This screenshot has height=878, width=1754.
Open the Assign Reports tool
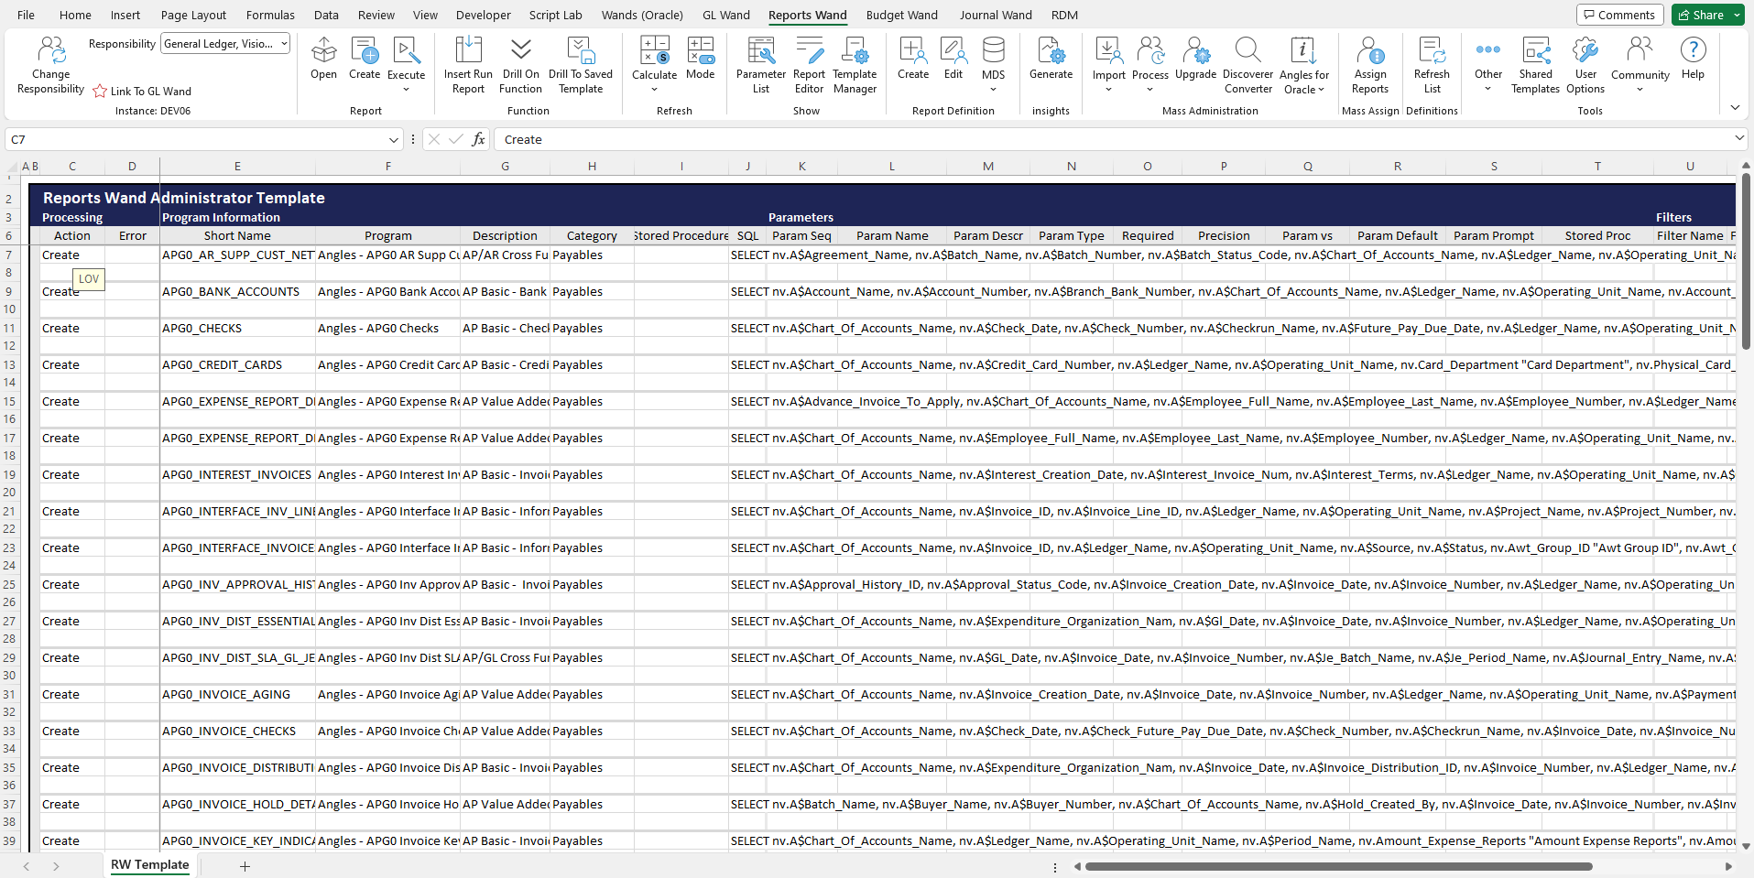click(x=1369, y=64)
